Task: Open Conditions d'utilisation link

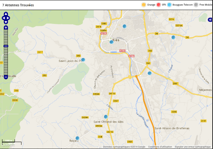Action: [160, 147]
